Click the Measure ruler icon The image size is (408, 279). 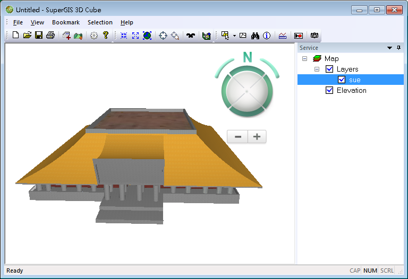tap(283, 36)
